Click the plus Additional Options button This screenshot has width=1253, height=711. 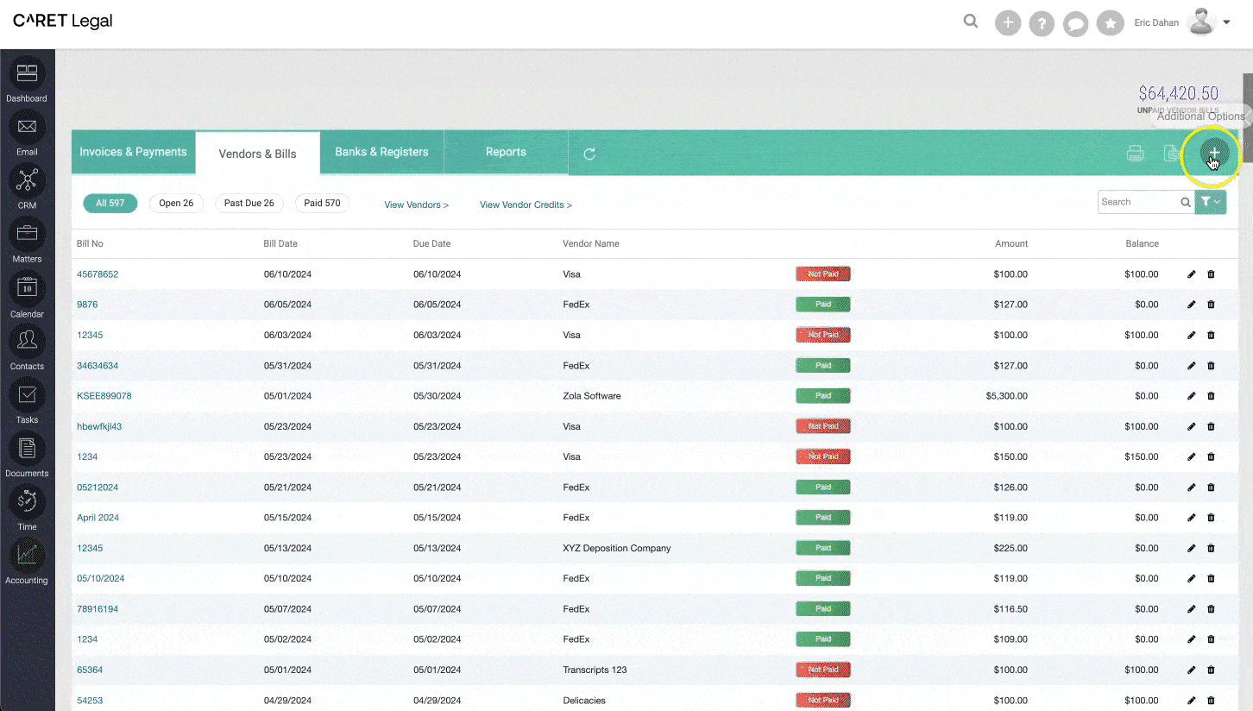pos(1213,154)
